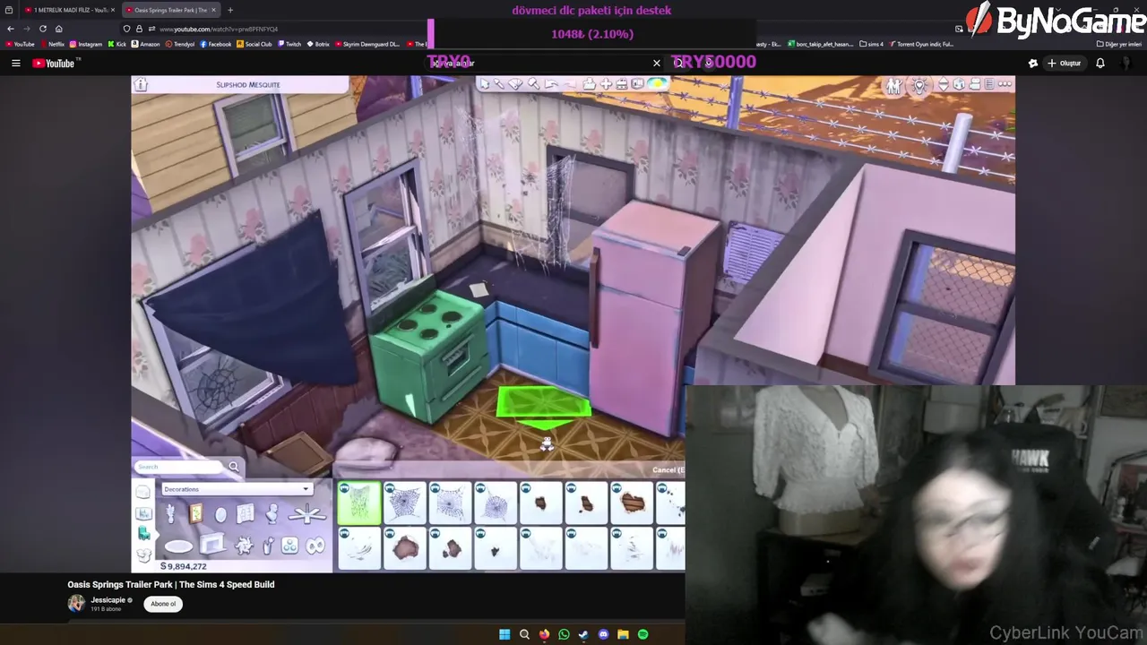Open taskbar Search magnifier
1147x645 pixels.
524,634
